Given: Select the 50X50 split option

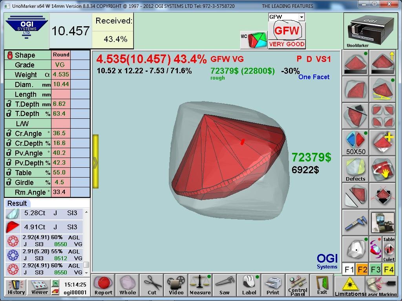Looking at the screenshot, I should coord(355,143).
